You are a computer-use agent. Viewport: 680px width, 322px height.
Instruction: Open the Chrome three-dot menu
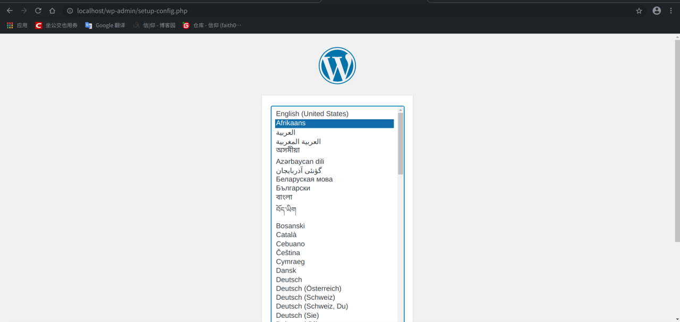point(670,10)
